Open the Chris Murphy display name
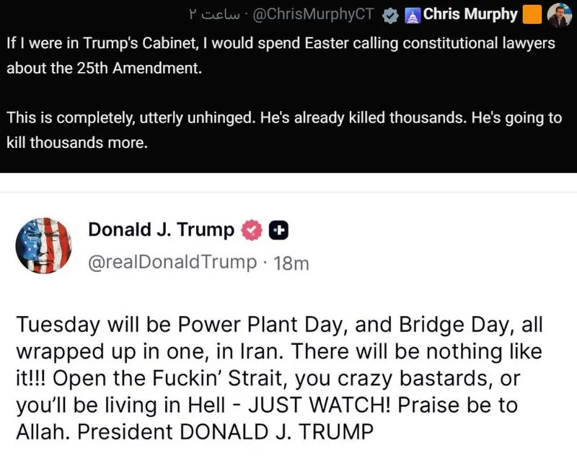577x461 pixels. tap(470, 14)
